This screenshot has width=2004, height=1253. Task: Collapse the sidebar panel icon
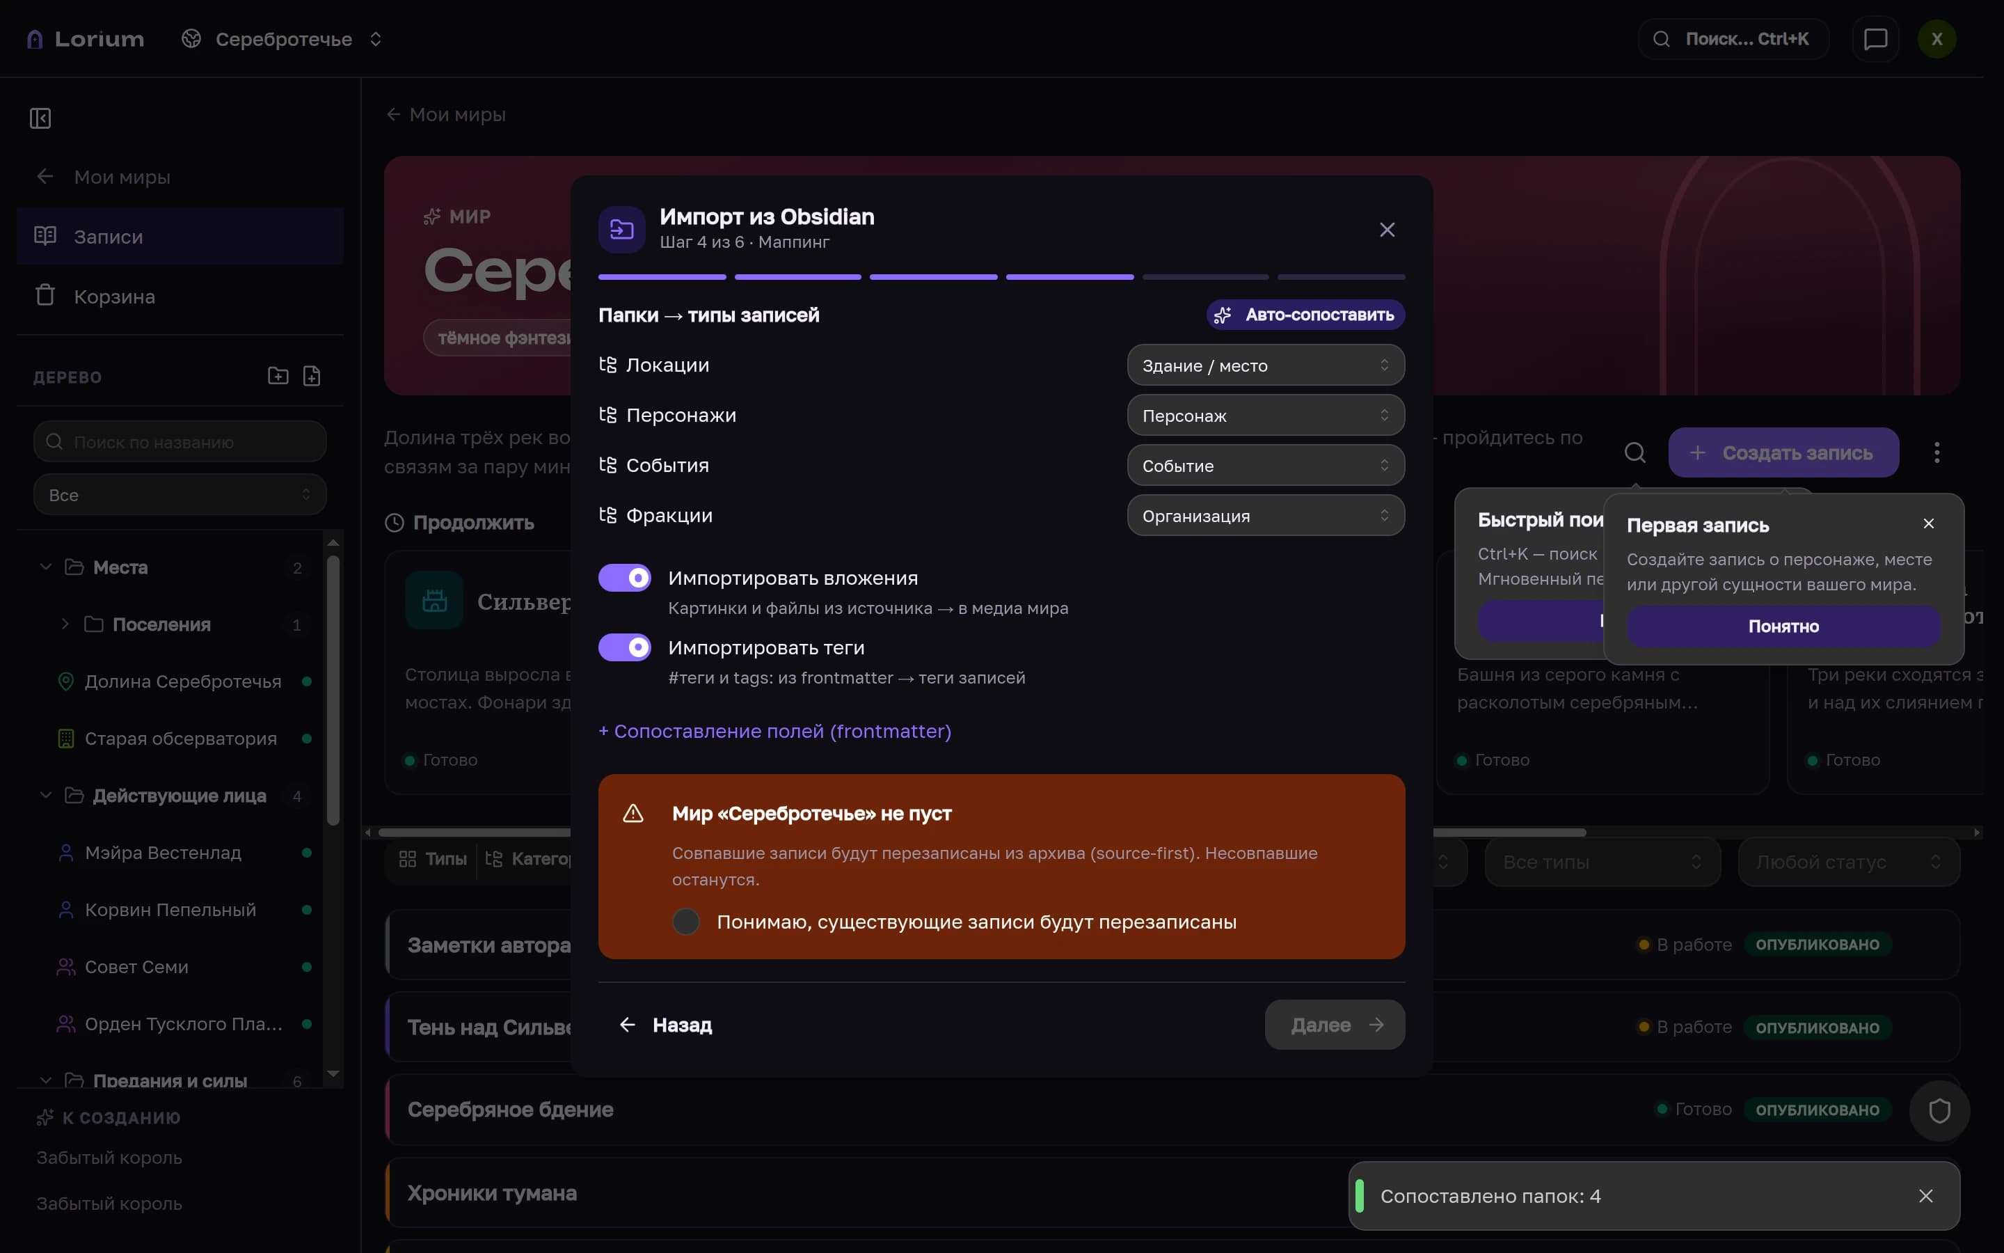pos(40,118)
